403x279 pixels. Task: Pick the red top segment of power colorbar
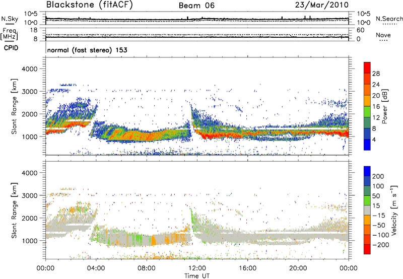(x=367, y=68)
